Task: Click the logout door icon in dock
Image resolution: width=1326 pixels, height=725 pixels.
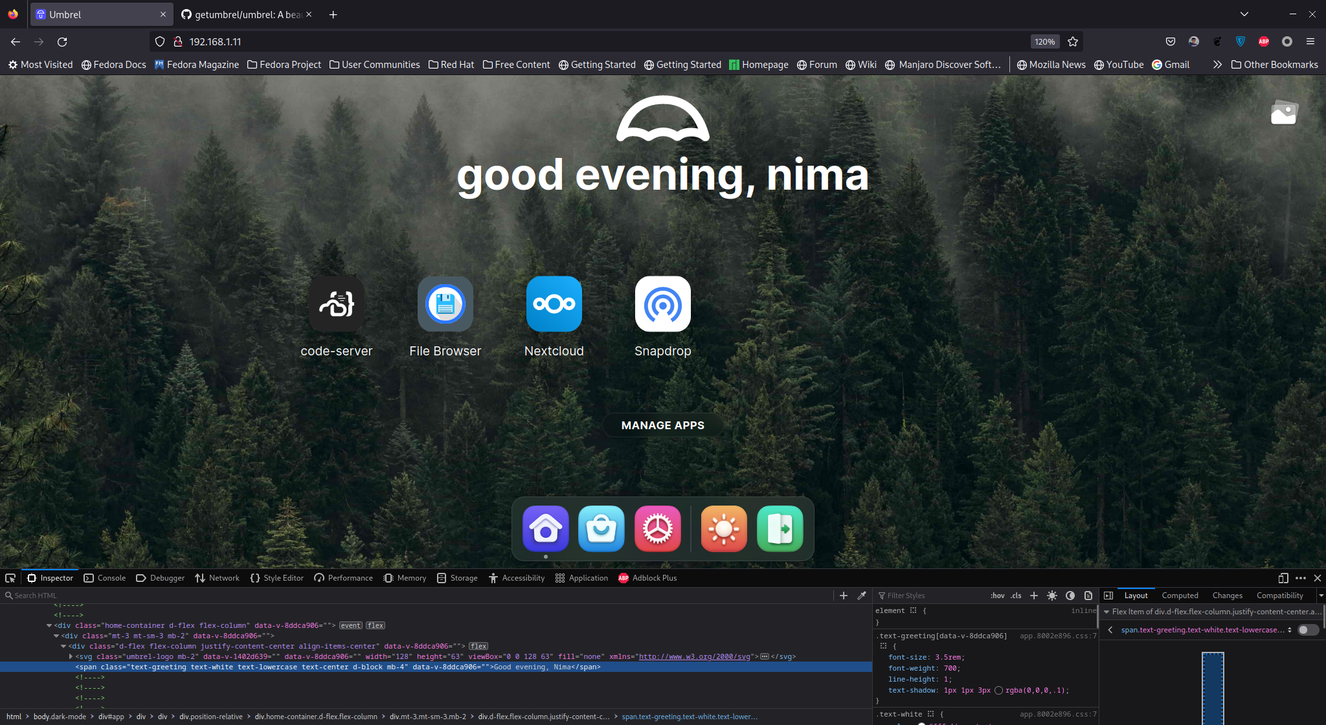Action: (780, 529)
